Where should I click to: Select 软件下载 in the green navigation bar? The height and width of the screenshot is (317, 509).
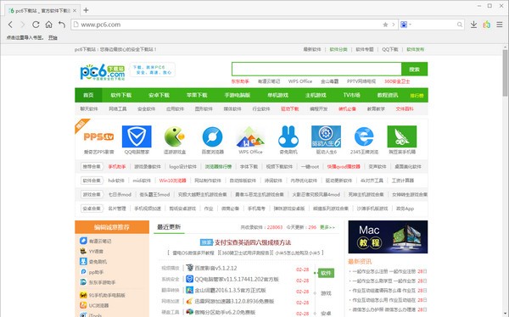point(120,95)
